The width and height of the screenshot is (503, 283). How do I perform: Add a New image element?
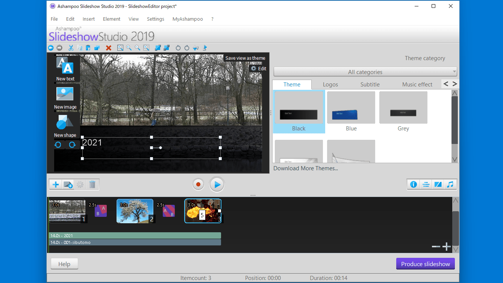pos(65,97)
